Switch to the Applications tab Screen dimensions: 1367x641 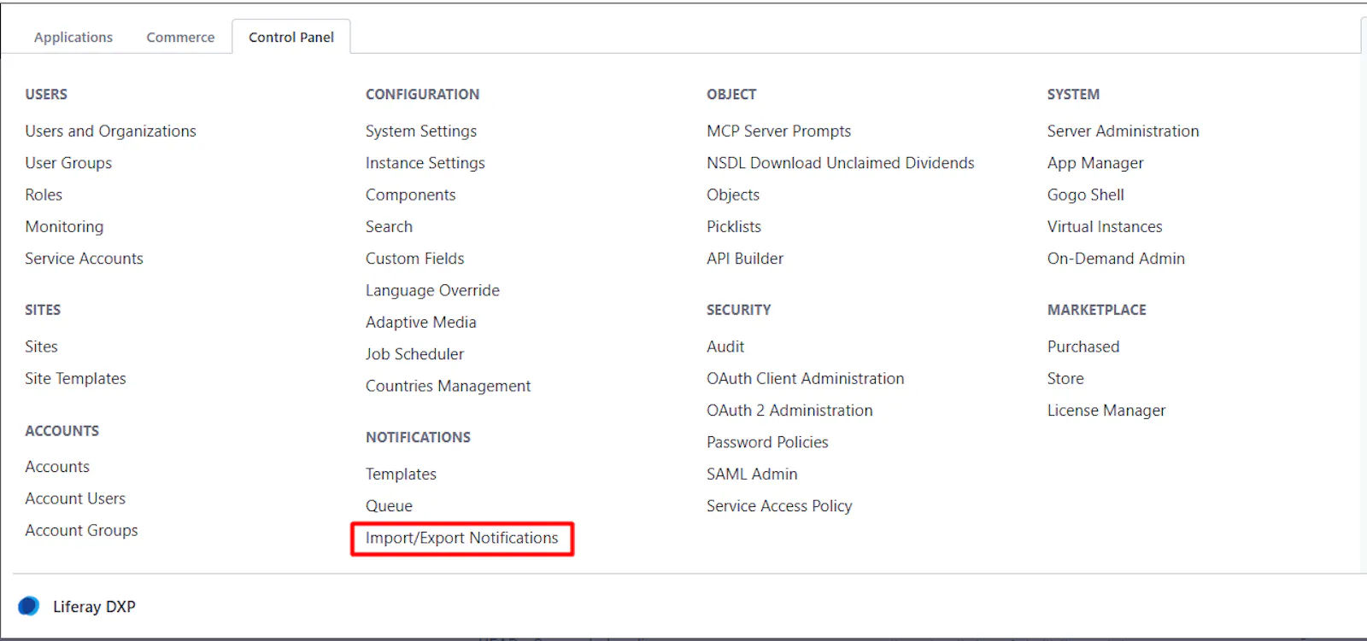pyautogui.click(x=73, y=38)
